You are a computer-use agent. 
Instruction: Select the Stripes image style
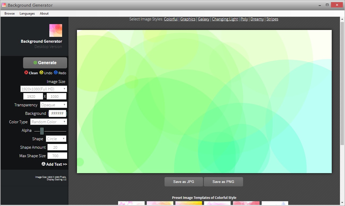(272, 19)
